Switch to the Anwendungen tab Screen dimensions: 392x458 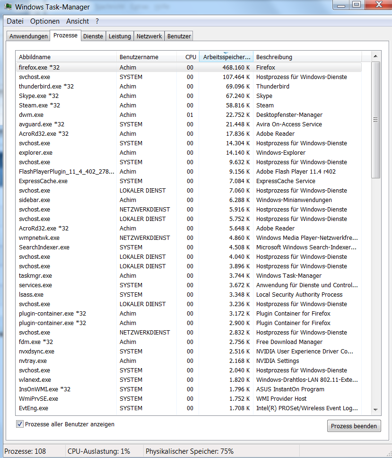point(28,36)
